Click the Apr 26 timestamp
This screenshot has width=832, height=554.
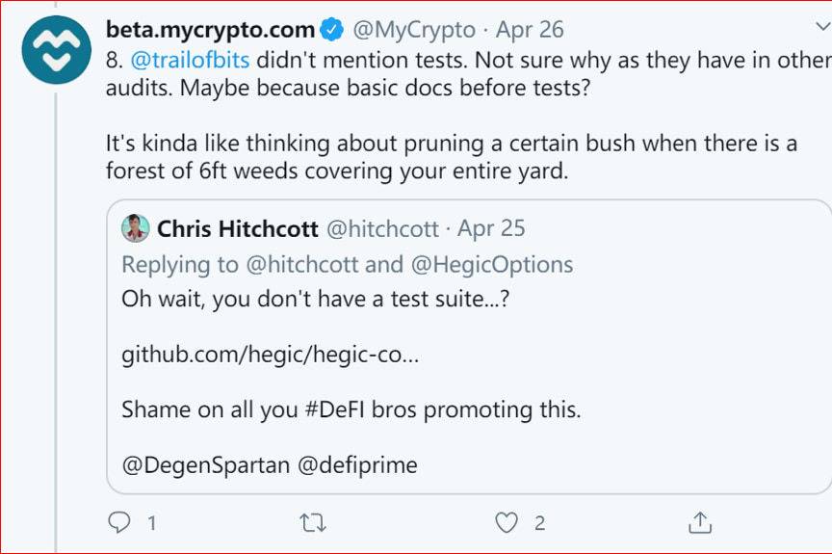[530, 30]
